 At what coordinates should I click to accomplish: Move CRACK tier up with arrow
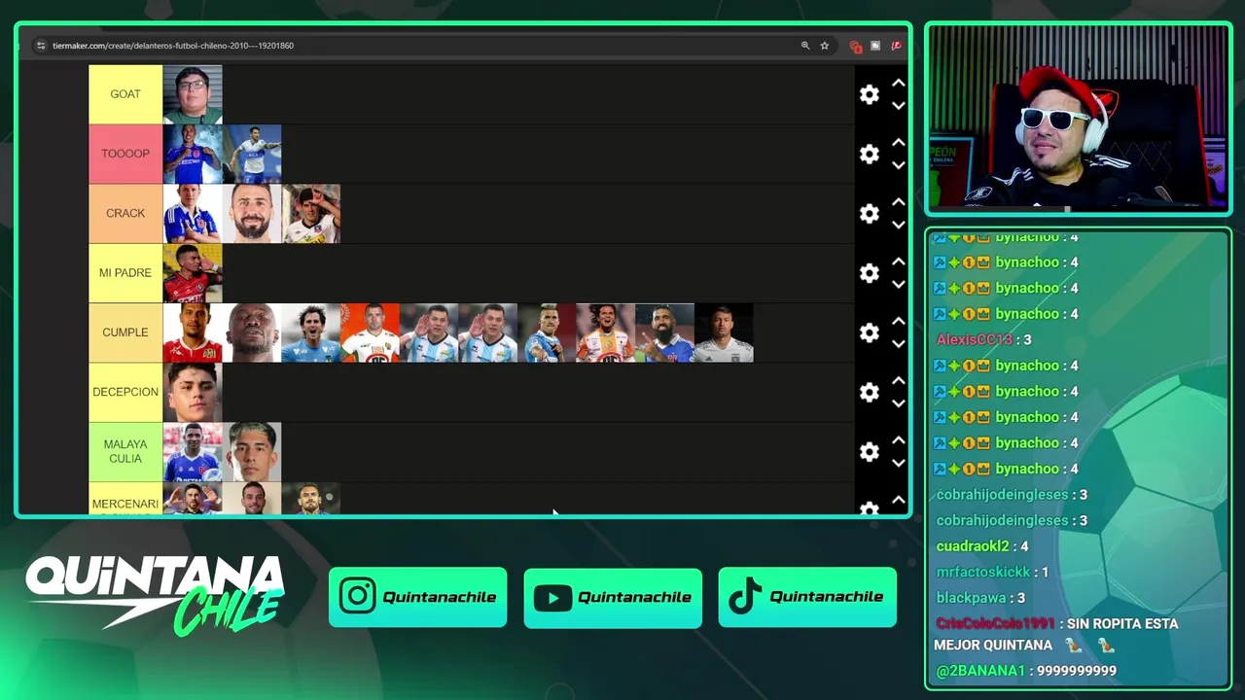tap(899, 202)
